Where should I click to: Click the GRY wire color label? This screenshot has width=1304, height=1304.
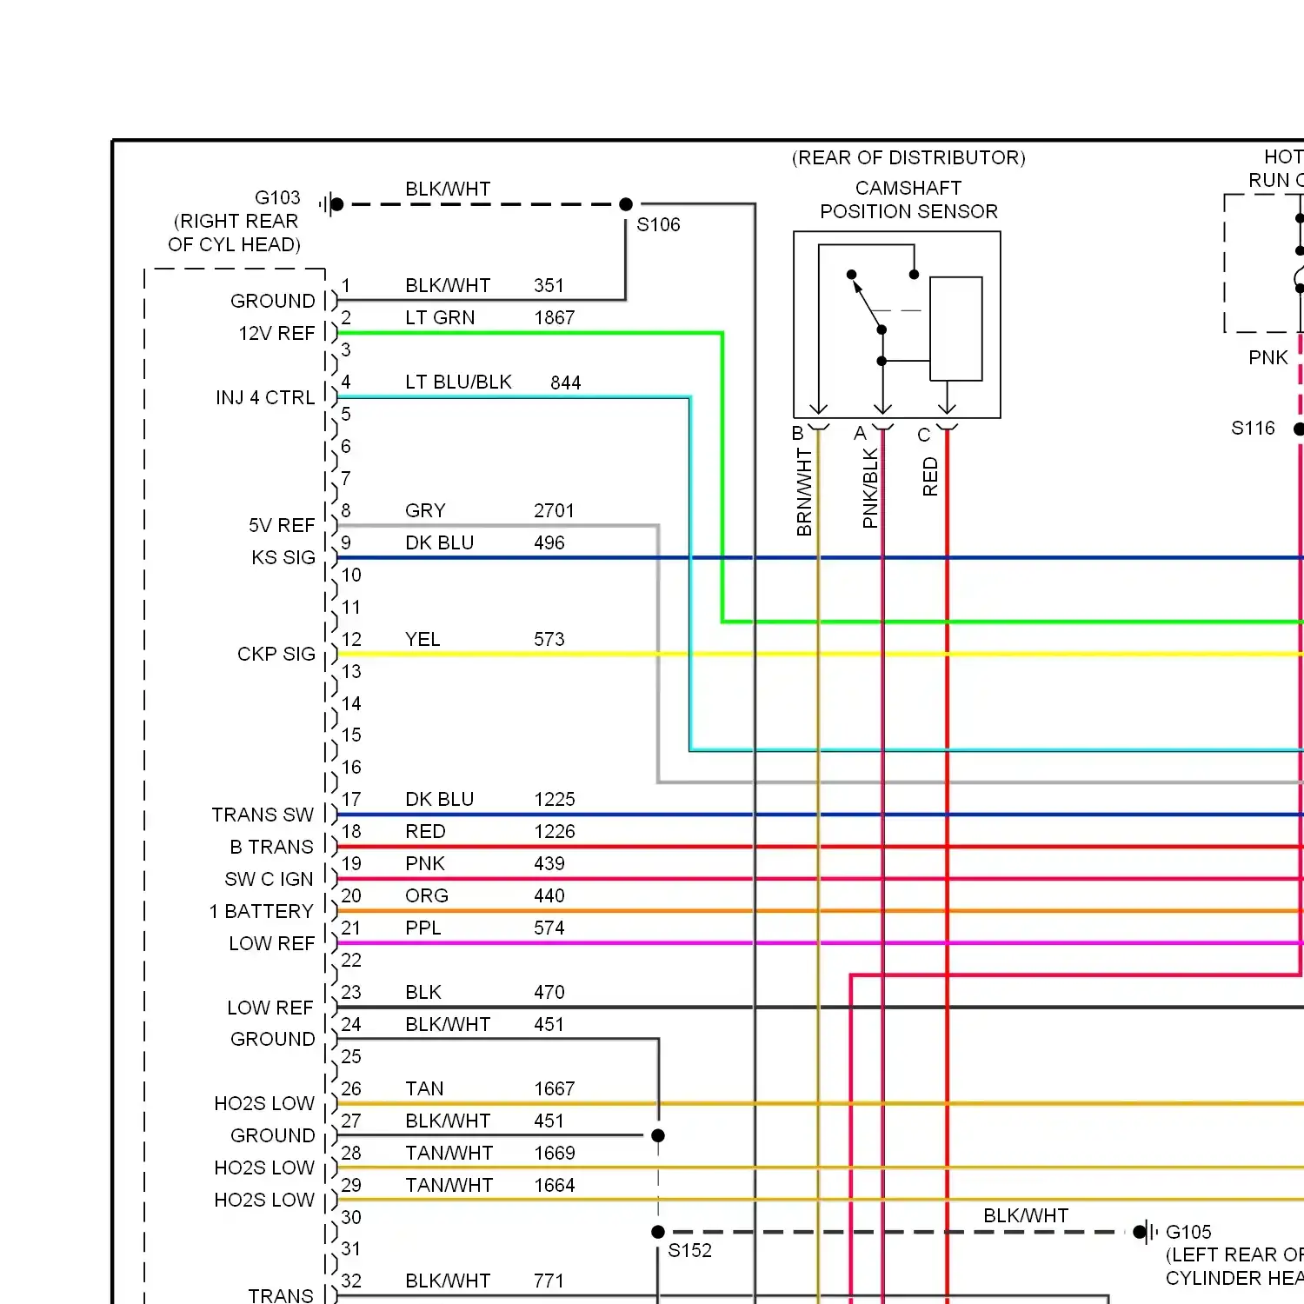(425, 510)
